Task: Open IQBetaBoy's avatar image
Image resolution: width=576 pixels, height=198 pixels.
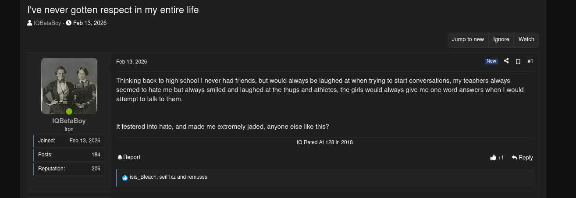Action: coord(69,86)
